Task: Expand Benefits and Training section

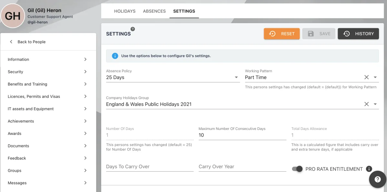Action: coord(48,84)
